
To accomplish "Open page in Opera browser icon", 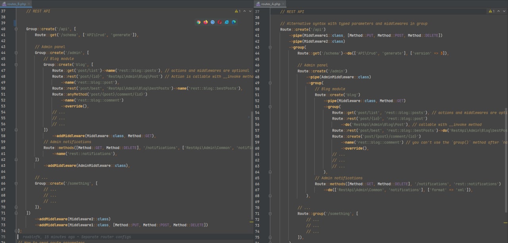I will (x=219, y=22).
